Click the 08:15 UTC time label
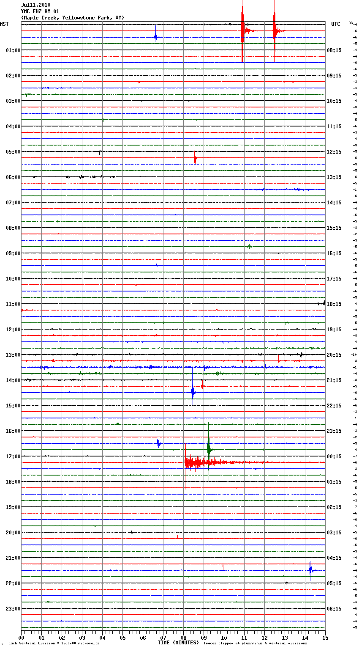This screenshot has height=649, width=359. coord(334,50)
